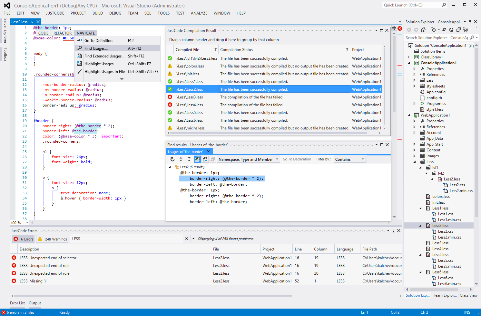Open the Server Explorer side tab
This screenshot has height=316, width=481.
(x=5, y=31)
